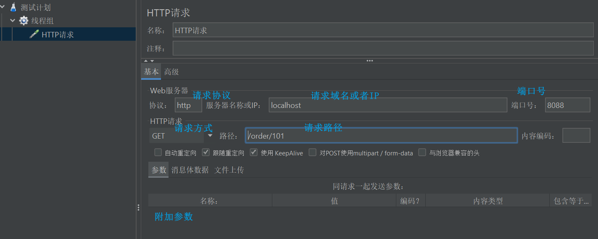Click the 协议 field containing http

pyautogui.click(x=188, y=105)
